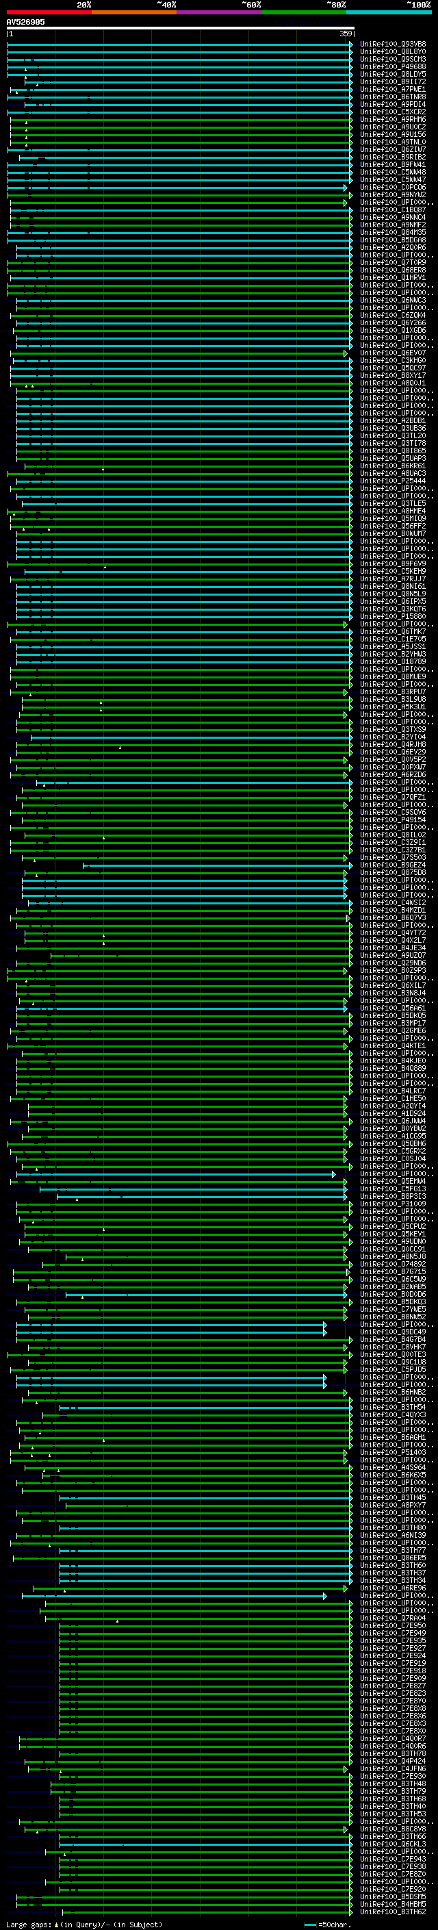The width and height of the screenshot is (438, 1930).
Task: Click hit label UniRef100_Q1HRV1
Action: tap(393, 277)
